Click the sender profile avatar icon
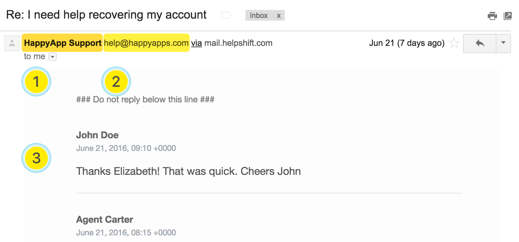Image resolution: width=519 pixels, height=242 pixels. 12,43
